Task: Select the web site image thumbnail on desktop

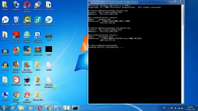Action: 5,52
